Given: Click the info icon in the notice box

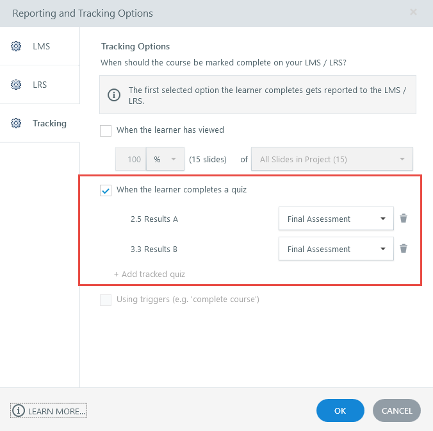Looking at the screenshot, I should pyautogui.click(x=114, y=95).
